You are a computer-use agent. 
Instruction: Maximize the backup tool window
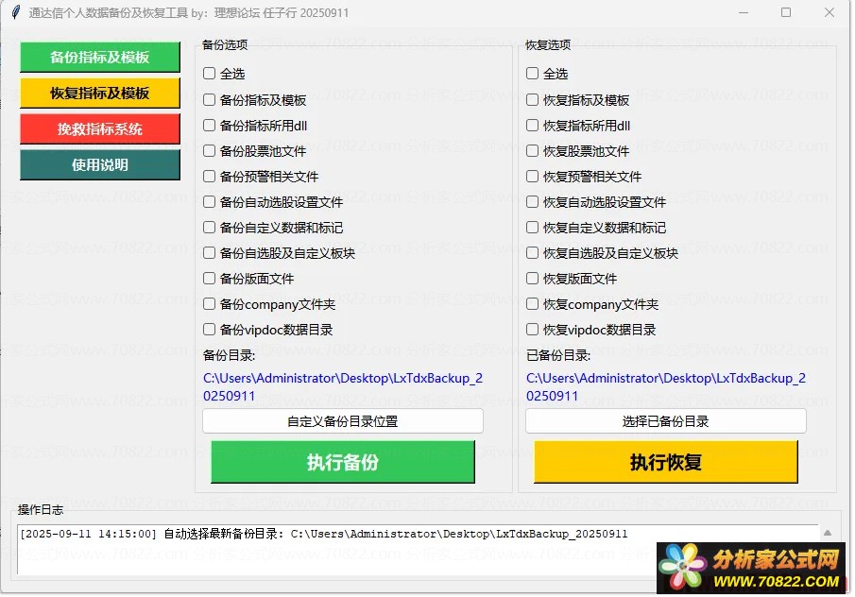point(786,12)
